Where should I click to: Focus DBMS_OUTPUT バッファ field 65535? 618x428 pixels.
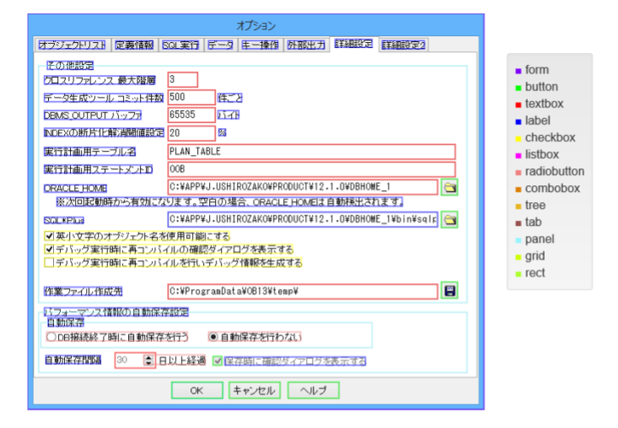pos(191,115)
